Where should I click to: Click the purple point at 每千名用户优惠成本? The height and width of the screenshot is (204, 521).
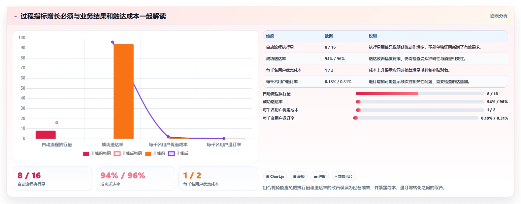coord(168,137)
